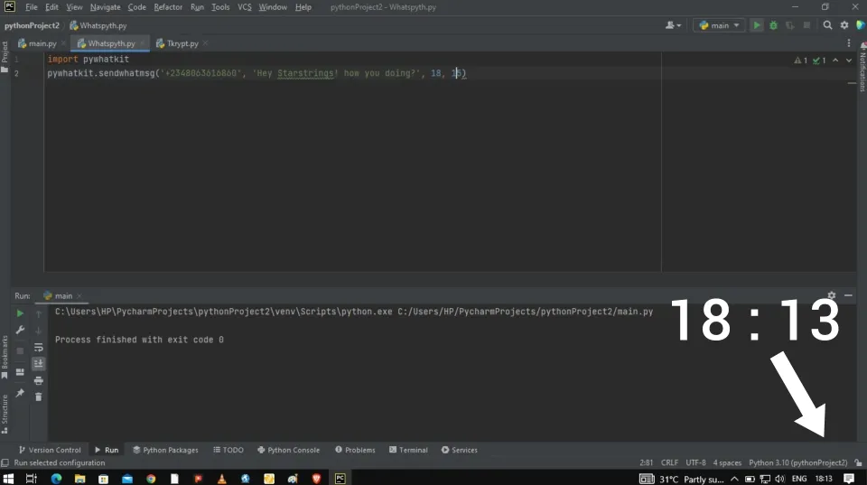The width and height of the screenshot is (867, 485).
Task: Open the Python Console tool window
Action: click(289, 450)
